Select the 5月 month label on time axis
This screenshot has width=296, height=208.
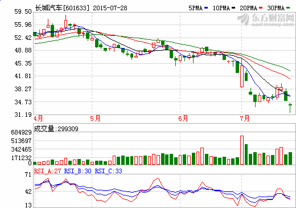pyautogui.click(x=95, y=119)
